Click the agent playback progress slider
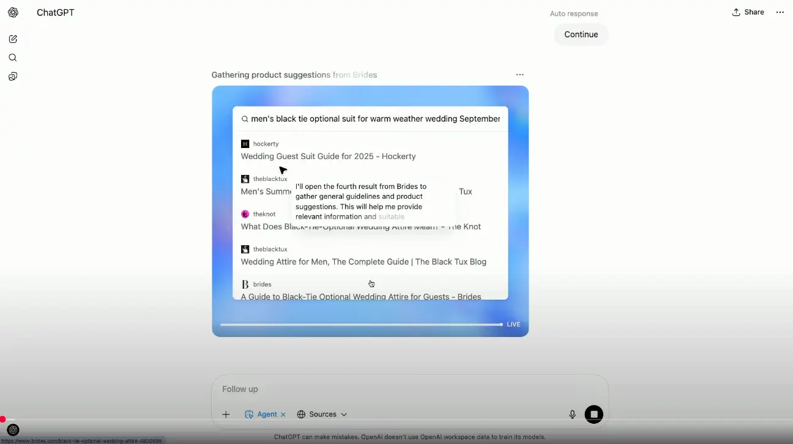This screenshot has height=444, width=793. point(362,325)
